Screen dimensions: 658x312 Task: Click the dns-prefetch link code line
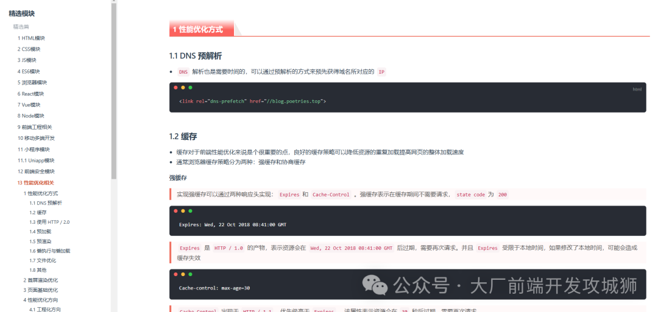click(253, 102)
